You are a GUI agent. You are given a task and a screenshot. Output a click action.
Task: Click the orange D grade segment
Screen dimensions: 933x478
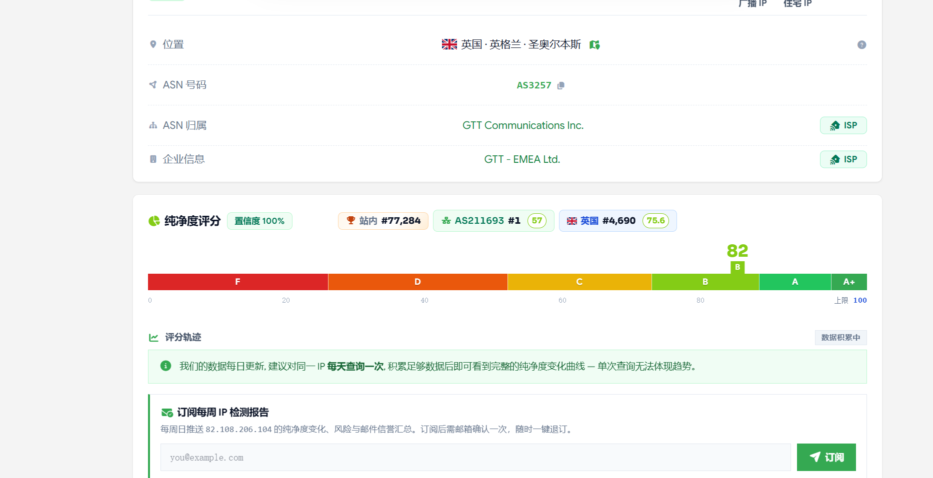point(418,282)
